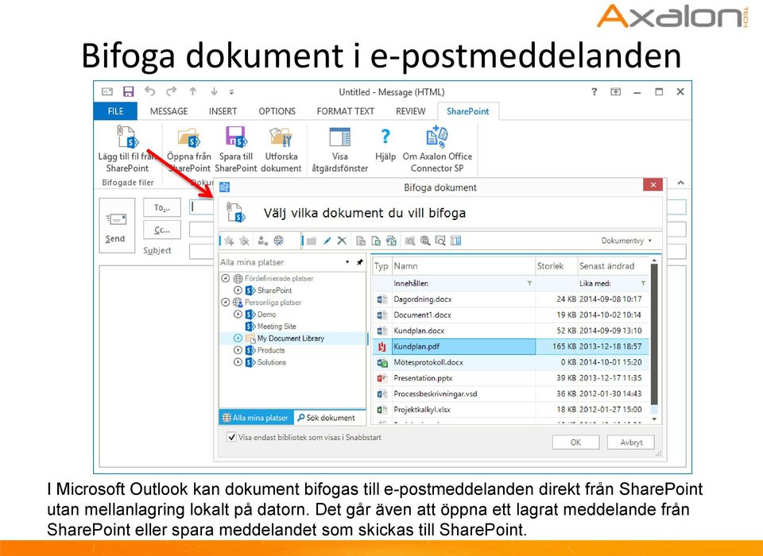Click the Save floppy icon in title bar

(x=129, y=91)
